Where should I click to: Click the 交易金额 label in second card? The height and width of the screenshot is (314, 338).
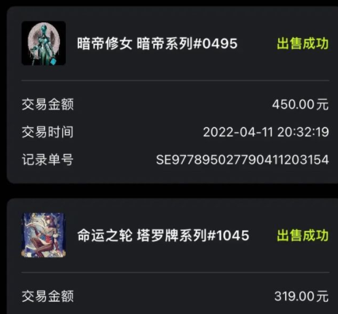(48, 296)
